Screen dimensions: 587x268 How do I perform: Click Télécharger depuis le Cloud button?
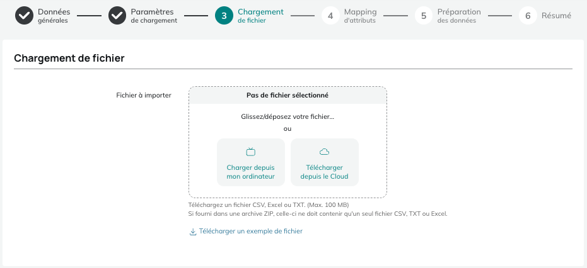coord(325,162)
